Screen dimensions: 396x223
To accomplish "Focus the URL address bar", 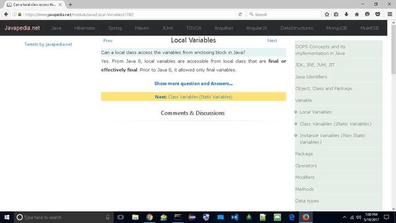I will pyautogui.click(x=129, y=14).
